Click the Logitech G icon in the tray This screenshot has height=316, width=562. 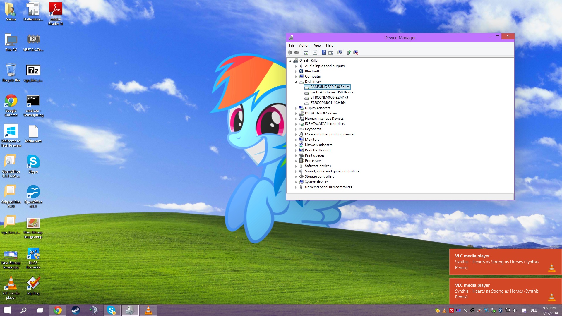click(472, 310)
